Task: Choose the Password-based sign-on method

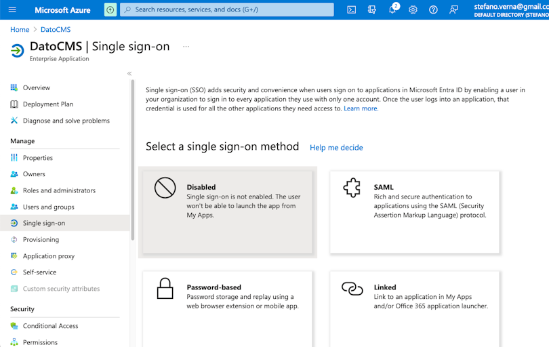Action: point(228,308)
